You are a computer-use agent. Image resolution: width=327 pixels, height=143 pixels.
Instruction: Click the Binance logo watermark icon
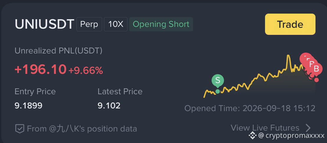tap(252, 136)
